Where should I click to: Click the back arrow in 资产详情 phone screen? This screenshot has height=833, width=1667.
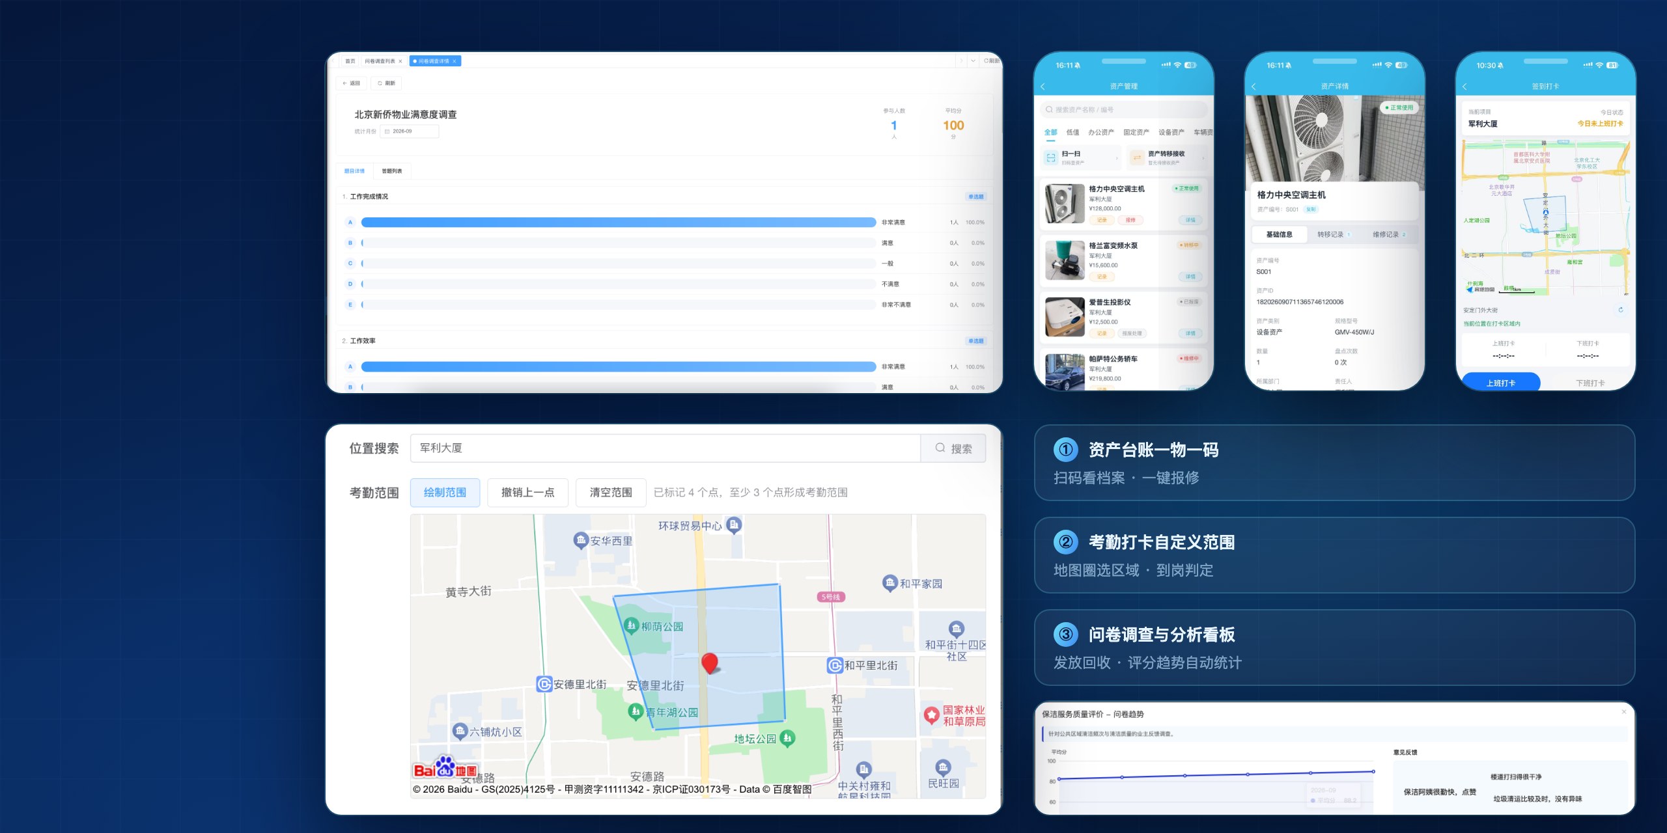coord(1254,87)
